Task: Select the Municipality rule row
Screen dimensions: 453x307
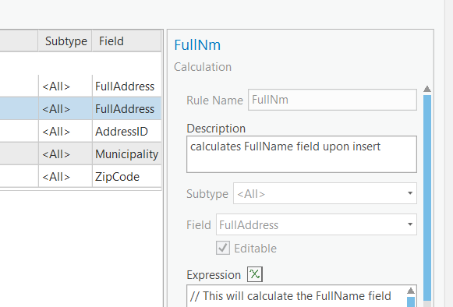Action: 80,154
